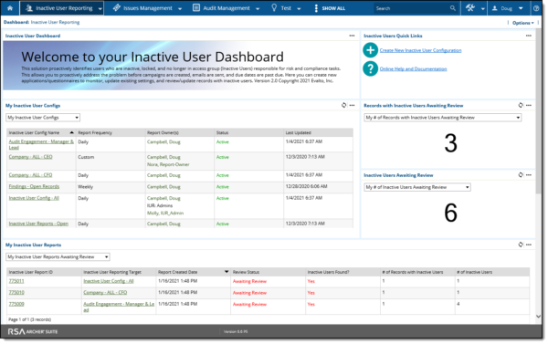Open Audit Engagement - Manager & Lead reporting target

[x=119, y=307]
